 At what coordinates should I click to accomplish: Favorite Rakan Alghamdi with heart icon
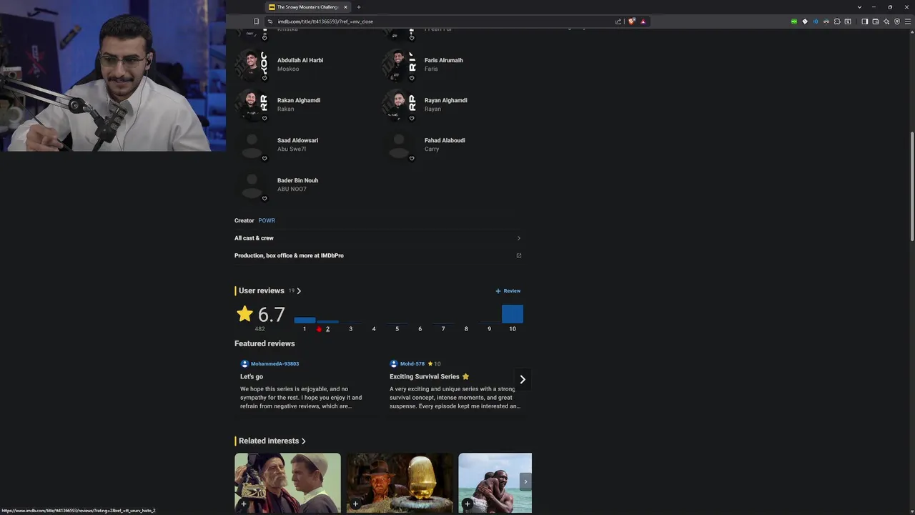click(x=264, y=119)
